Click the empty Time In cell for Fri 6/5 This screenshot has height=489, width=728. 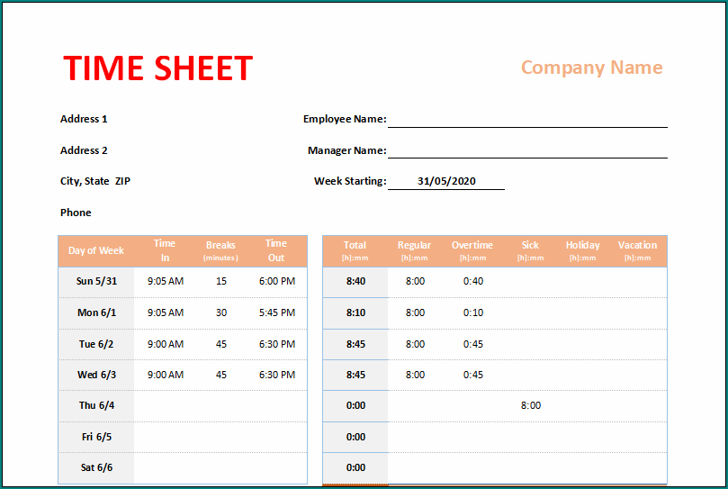coord(165,437)
